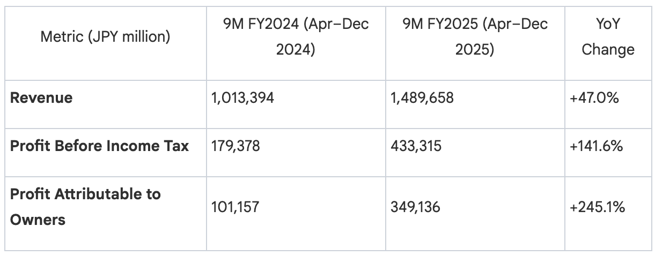This screenshot has width=655, height=256.
Task: Click the revenue value 1,013,394
Action: point(244,98)
